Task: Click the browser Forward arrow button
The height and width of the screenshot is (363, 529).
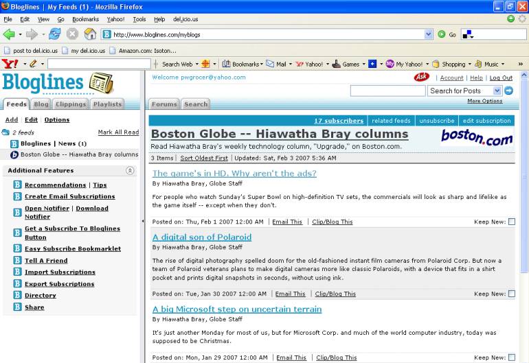Action: coord(32,34)
